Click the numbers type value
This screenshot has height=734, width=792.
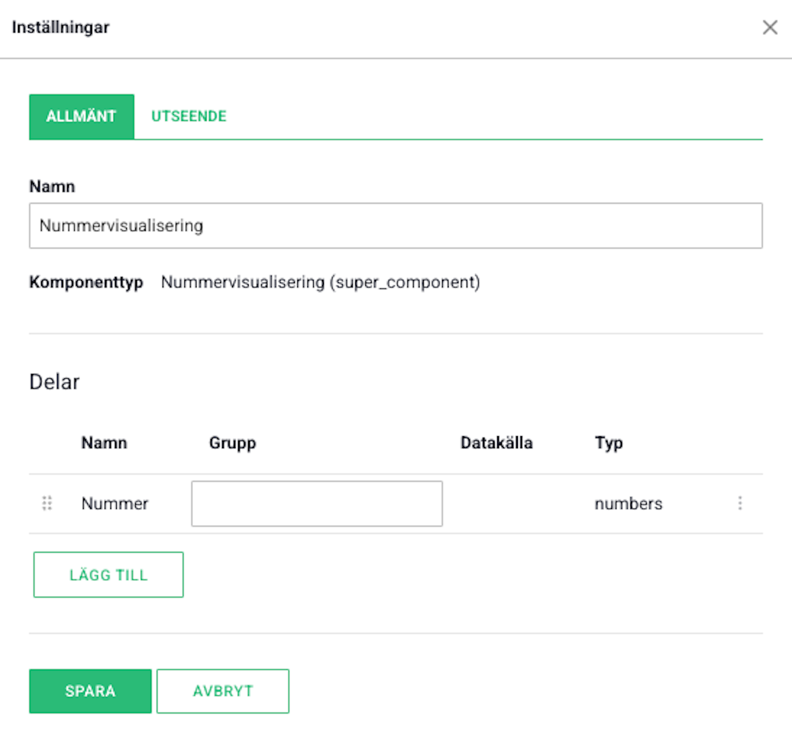pos(629,503)
